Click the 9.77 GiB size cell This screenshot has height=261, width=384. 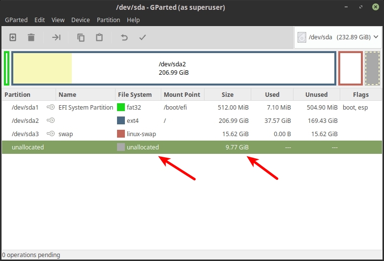237,147
